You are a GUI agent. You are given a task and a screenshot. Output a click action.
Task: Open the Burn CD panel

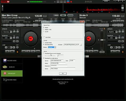12,67
